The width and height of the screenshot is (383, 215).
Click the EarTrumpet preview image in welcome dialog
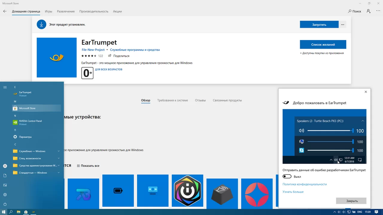pos(324,136)
